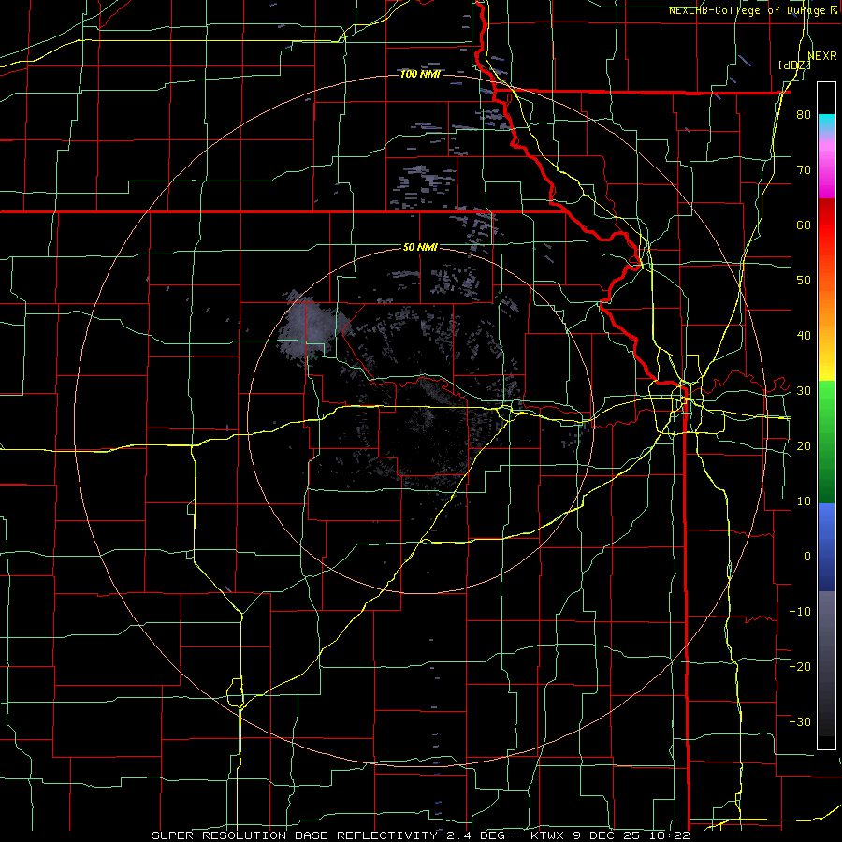Click the bright green band of the color scale
The height and width of the screenshot is (842, 842).
coord(826,398)
